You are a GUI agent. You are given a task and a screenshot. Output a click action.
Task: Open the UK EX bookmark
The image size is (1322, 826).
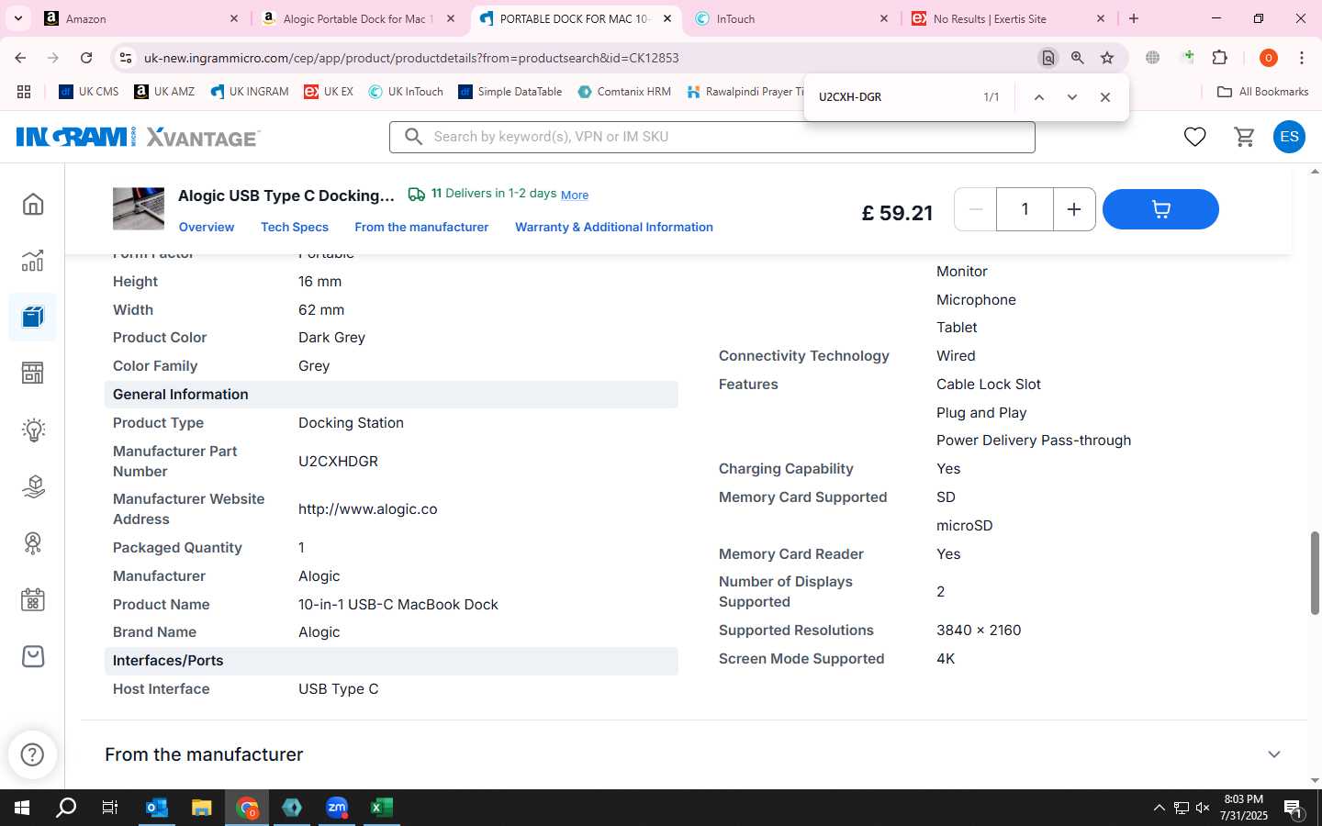(329, 92)
